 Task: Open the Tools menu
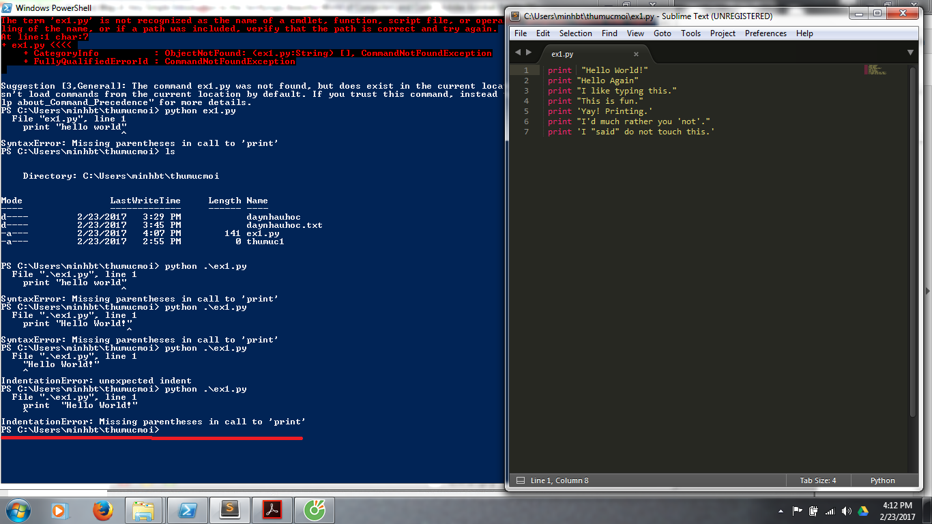click(690, 33)
